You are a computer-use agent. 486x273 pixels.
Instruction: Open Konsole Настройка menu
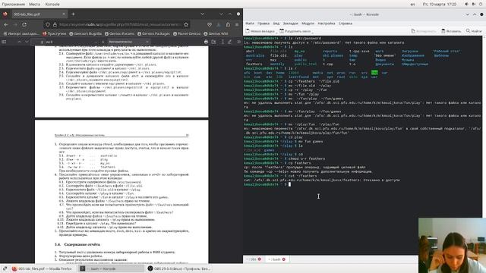pos(327,24)
